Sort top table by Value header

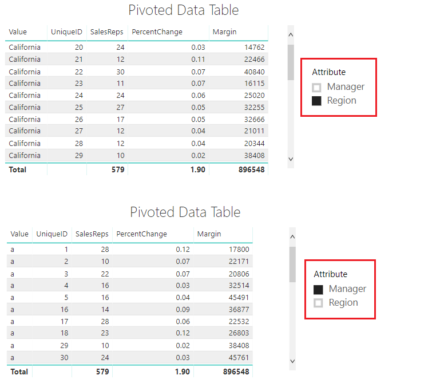click(x=18, y=31)
